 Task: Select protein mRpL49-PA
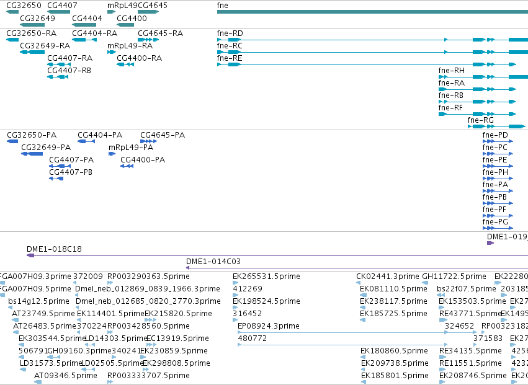click(x=131, y=148)
